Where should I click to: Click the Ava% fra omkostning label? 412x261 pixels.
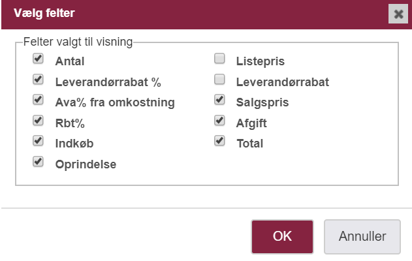(115, 102)
